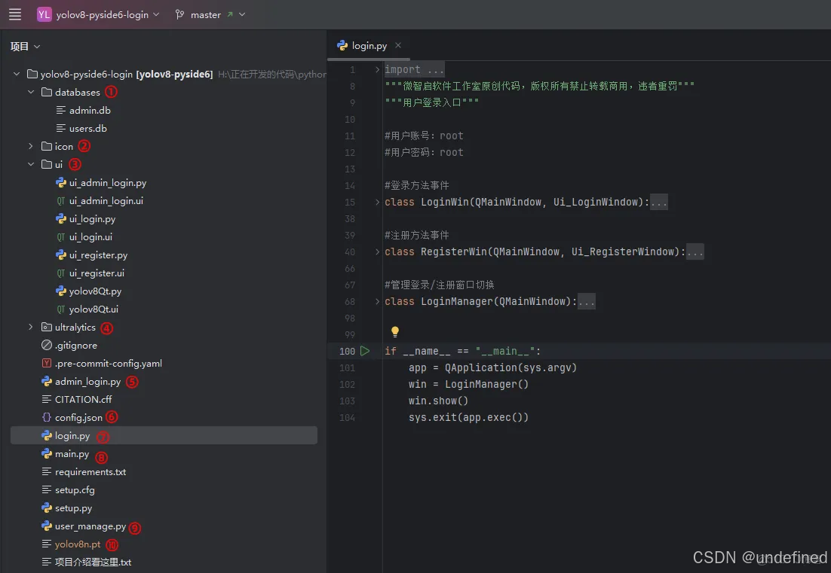
Task: Click the ui_admin_login.ui Qt file icon
Action: pyautogui.click(x=61, y=200)
